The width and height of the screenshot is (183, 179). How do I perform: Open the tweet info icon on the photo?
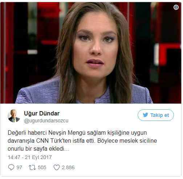point(176,7)
